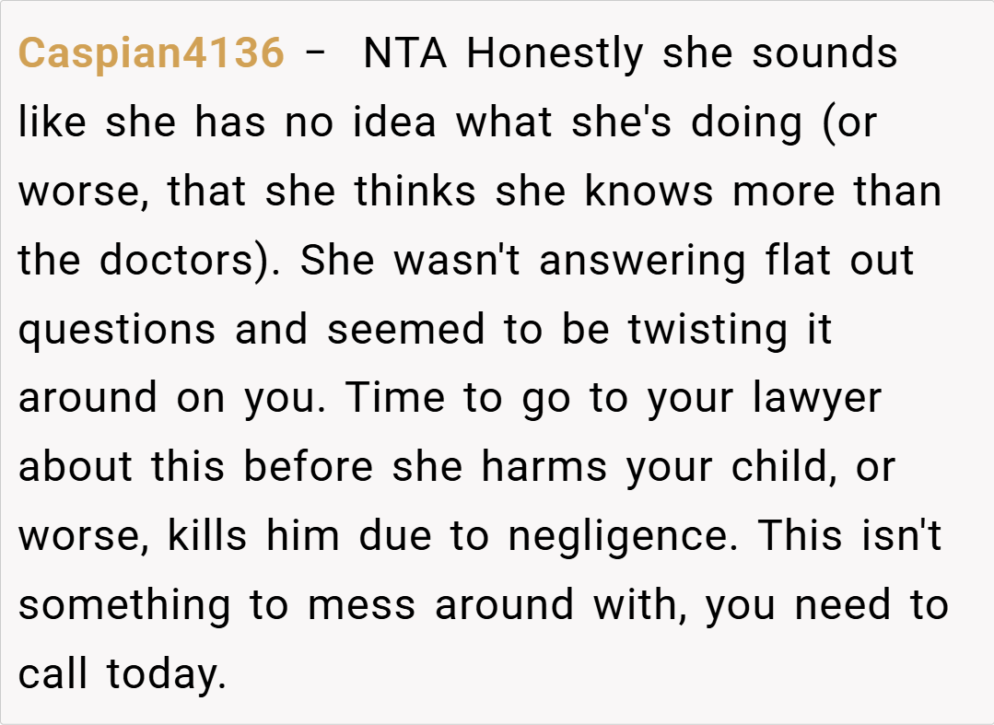Image resolution: width=994 pixels, height=725 pixels.
Task: Click the word "doing" before the parenthesis
Action: point(745,123)
